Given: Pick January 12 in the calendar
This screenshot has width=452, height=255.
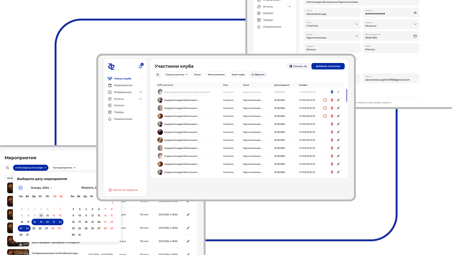Looking at the screenshot, I should pyautogui.click(x=41, y=215).
